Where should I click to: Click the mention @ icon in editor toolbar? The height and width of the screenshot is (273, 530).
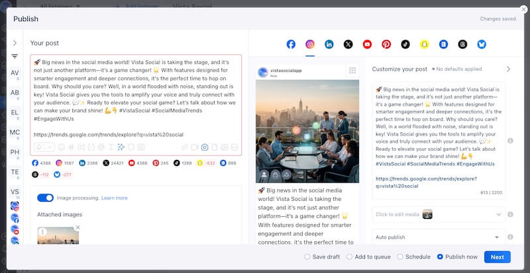(101, 147)
